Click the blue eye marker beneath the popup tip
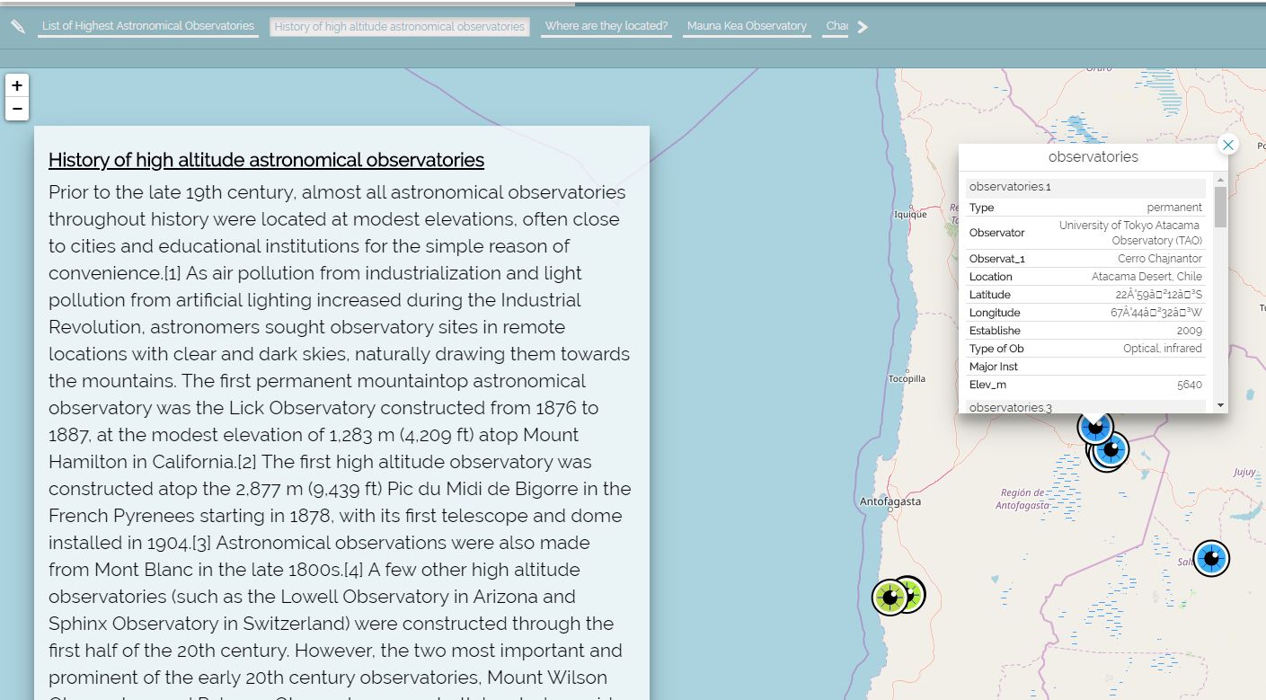Viewport: 1266px width, 700px height. click(x=1095, y=427)
